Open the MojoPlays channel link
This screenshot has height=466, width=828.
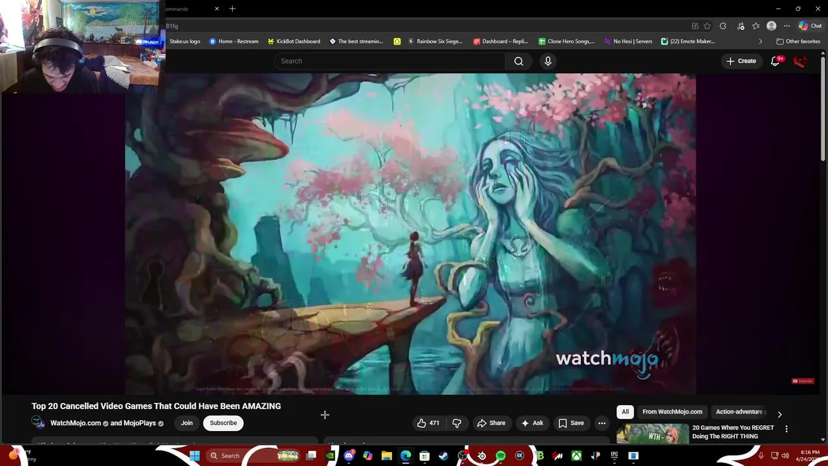pos(139,423)
